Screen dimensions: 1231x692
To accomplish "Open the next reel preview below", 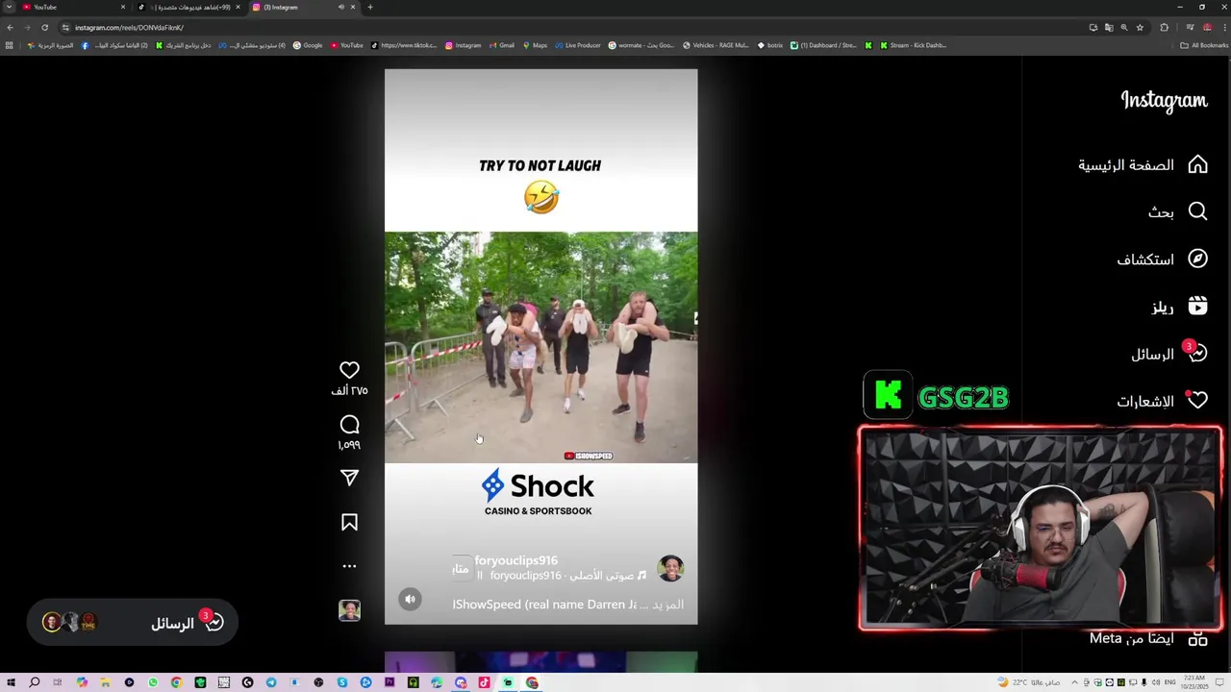I will tap(540, 662).
